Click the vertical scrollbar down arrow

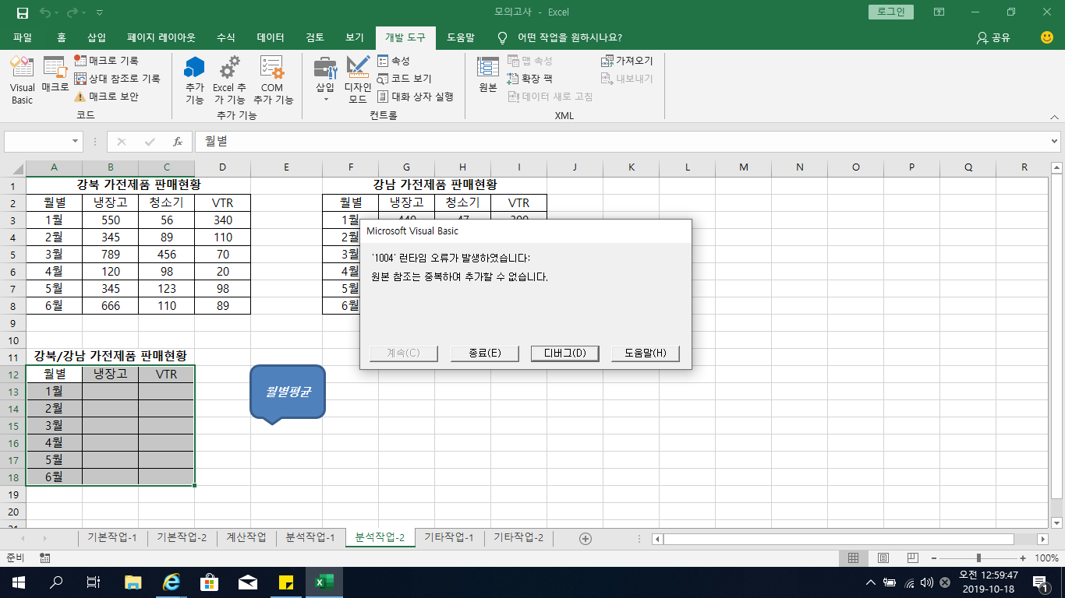(x=1056, y=522)
